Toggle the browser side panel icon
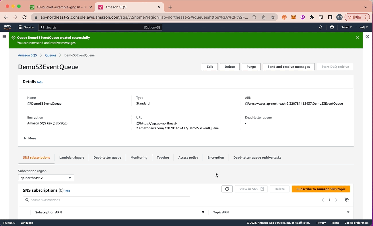This screenshot has width=373, height=226. [x=330, y=17]
